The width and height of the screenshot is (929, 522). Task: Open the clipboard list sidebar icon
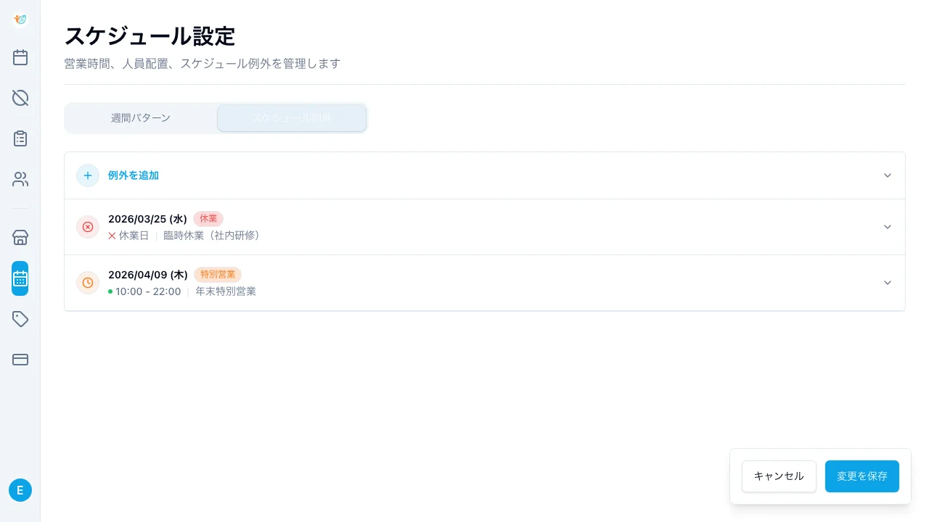20,138
